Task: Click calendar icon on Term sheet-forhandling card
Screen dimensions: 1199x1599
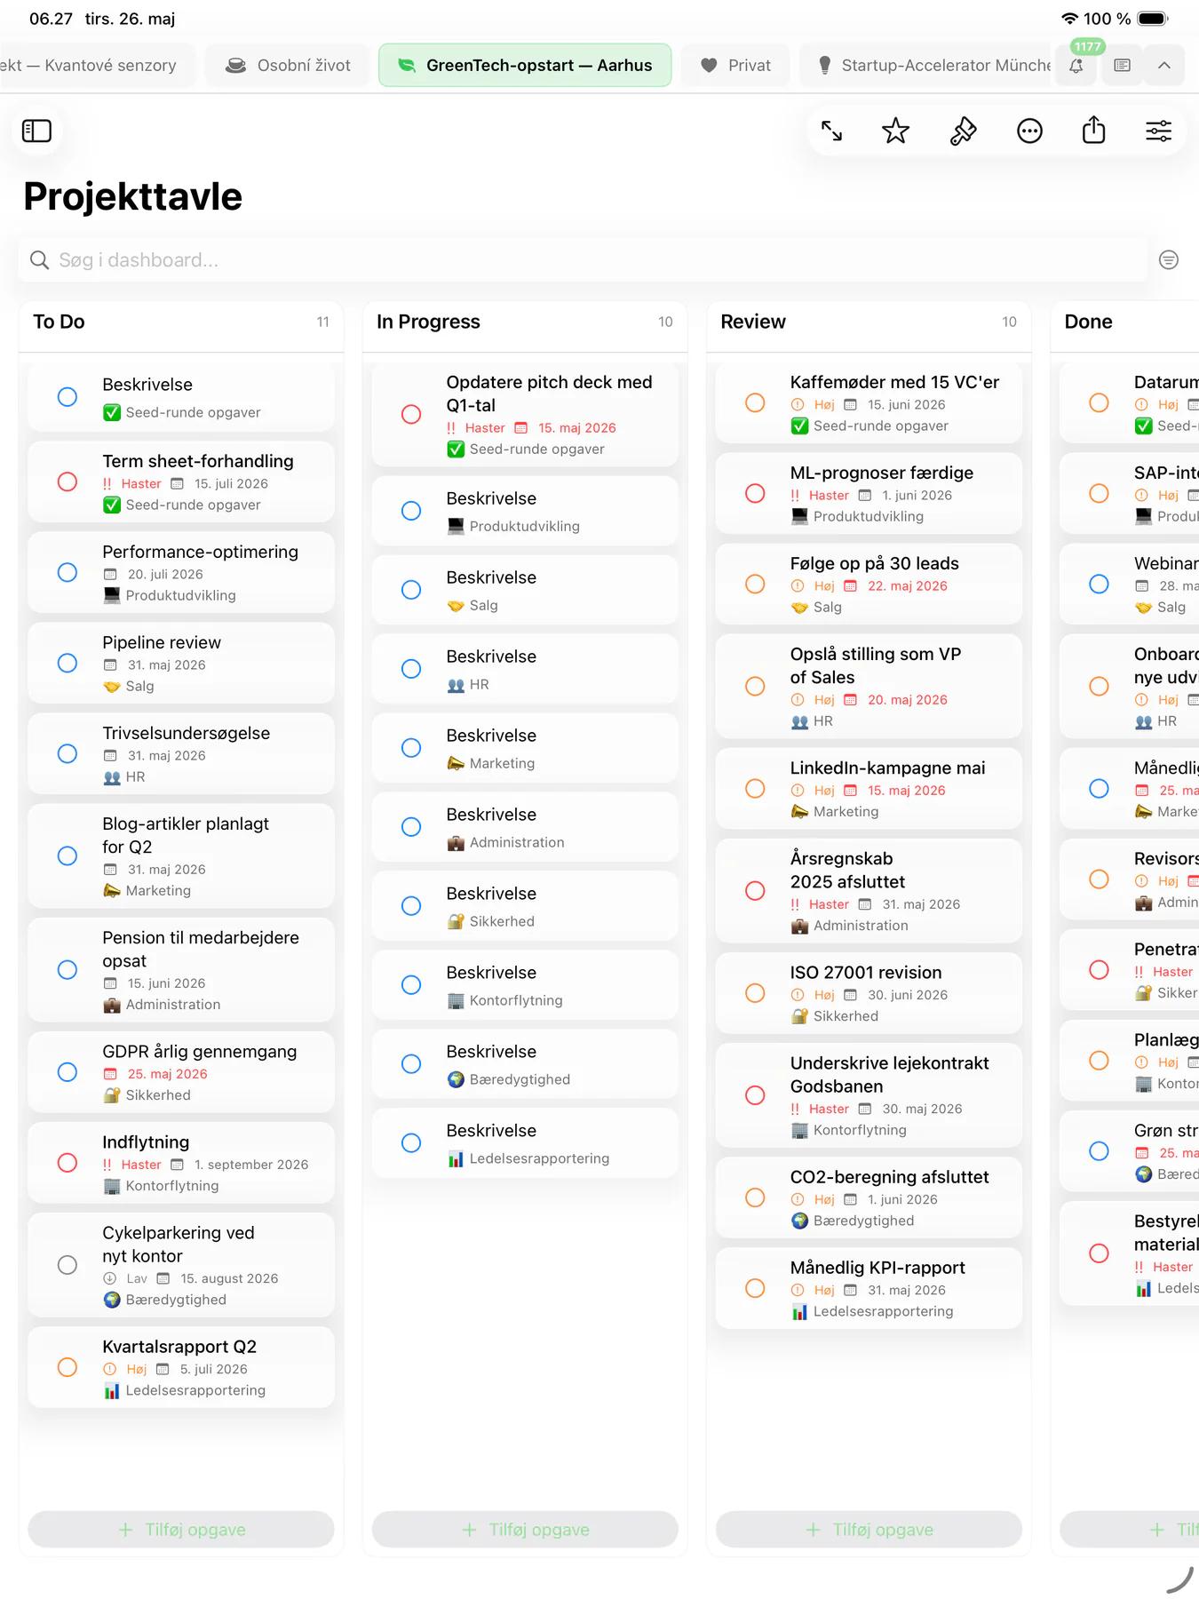Action: [177, 484]
